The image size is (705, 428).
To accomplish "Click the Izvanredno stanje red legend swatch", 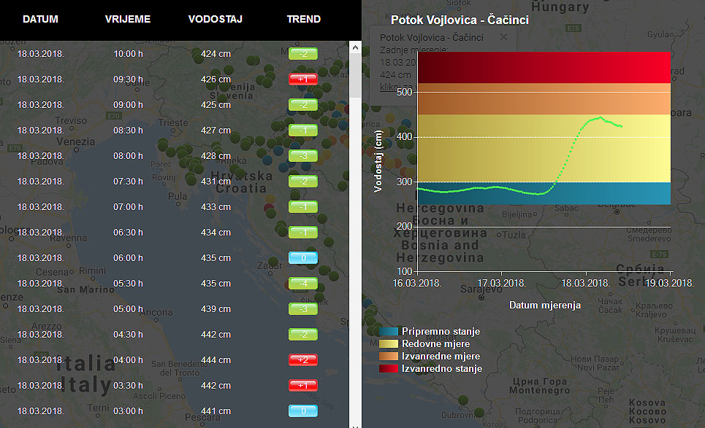I will point(389,369).
